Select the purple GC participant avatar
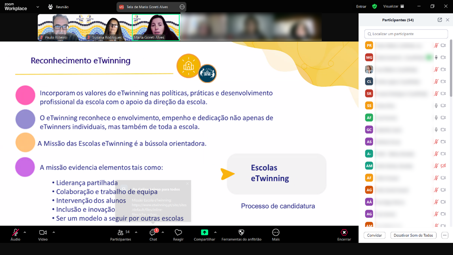453x255 pixels. click(x=369, y=130)
